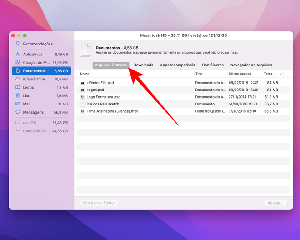Open the Contêineres tab
The height and width of the screenshot is (240, 300).
click(213, 65)
